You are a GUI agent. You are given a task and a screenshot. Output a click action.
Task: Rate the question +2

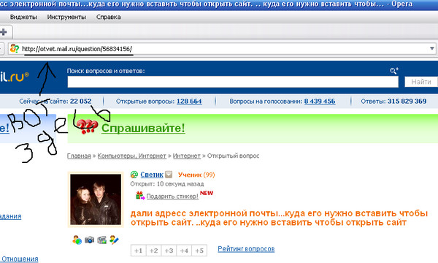click(153, 251)
